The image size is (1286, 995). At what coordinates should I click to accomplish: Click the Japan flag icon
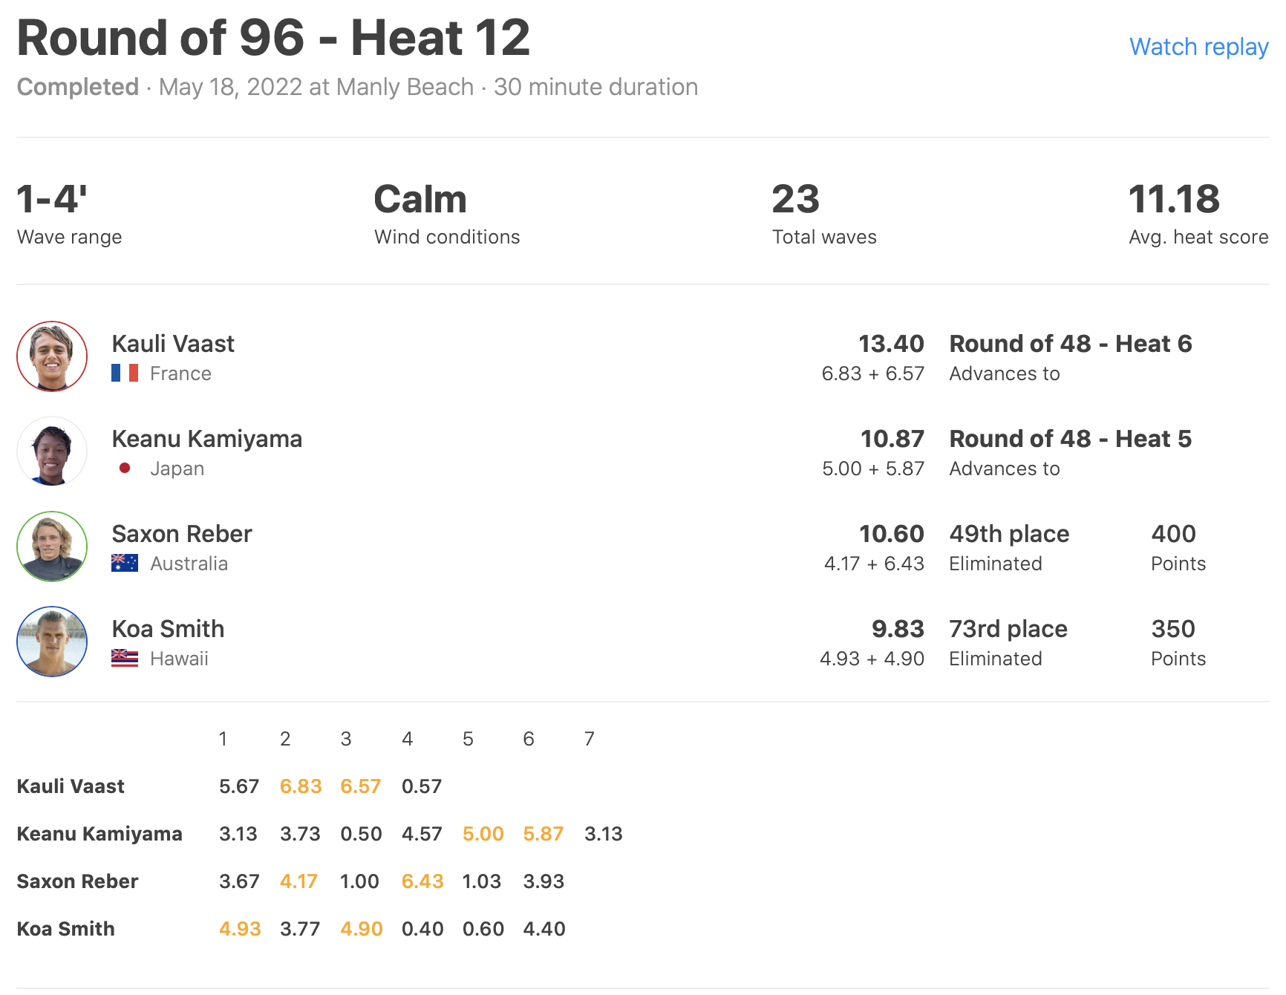[125, 468]
